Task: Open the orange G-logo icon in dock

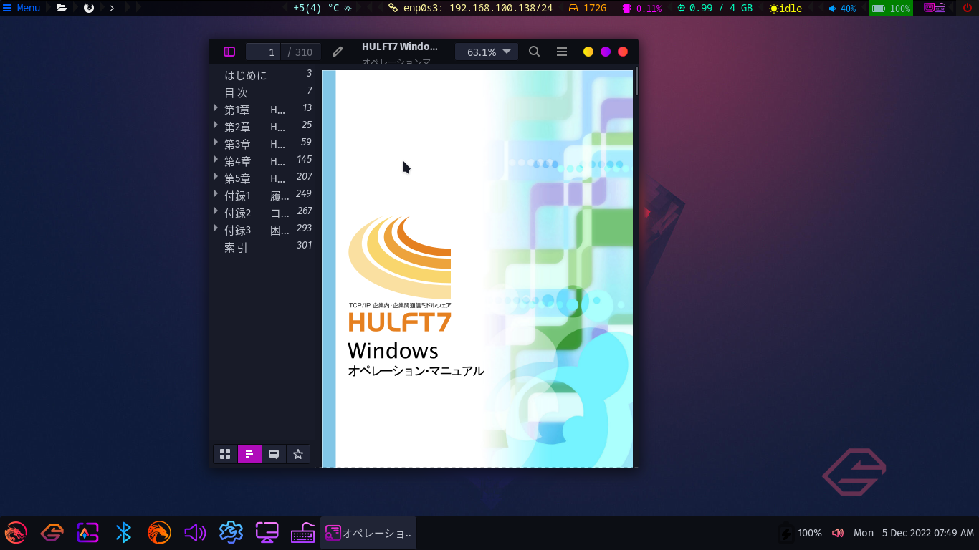Action: click(52, 533)
